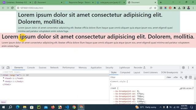This screenshot has height=110, width=196.
Task: Click the styles Filter input field
Action: [137, 77]
